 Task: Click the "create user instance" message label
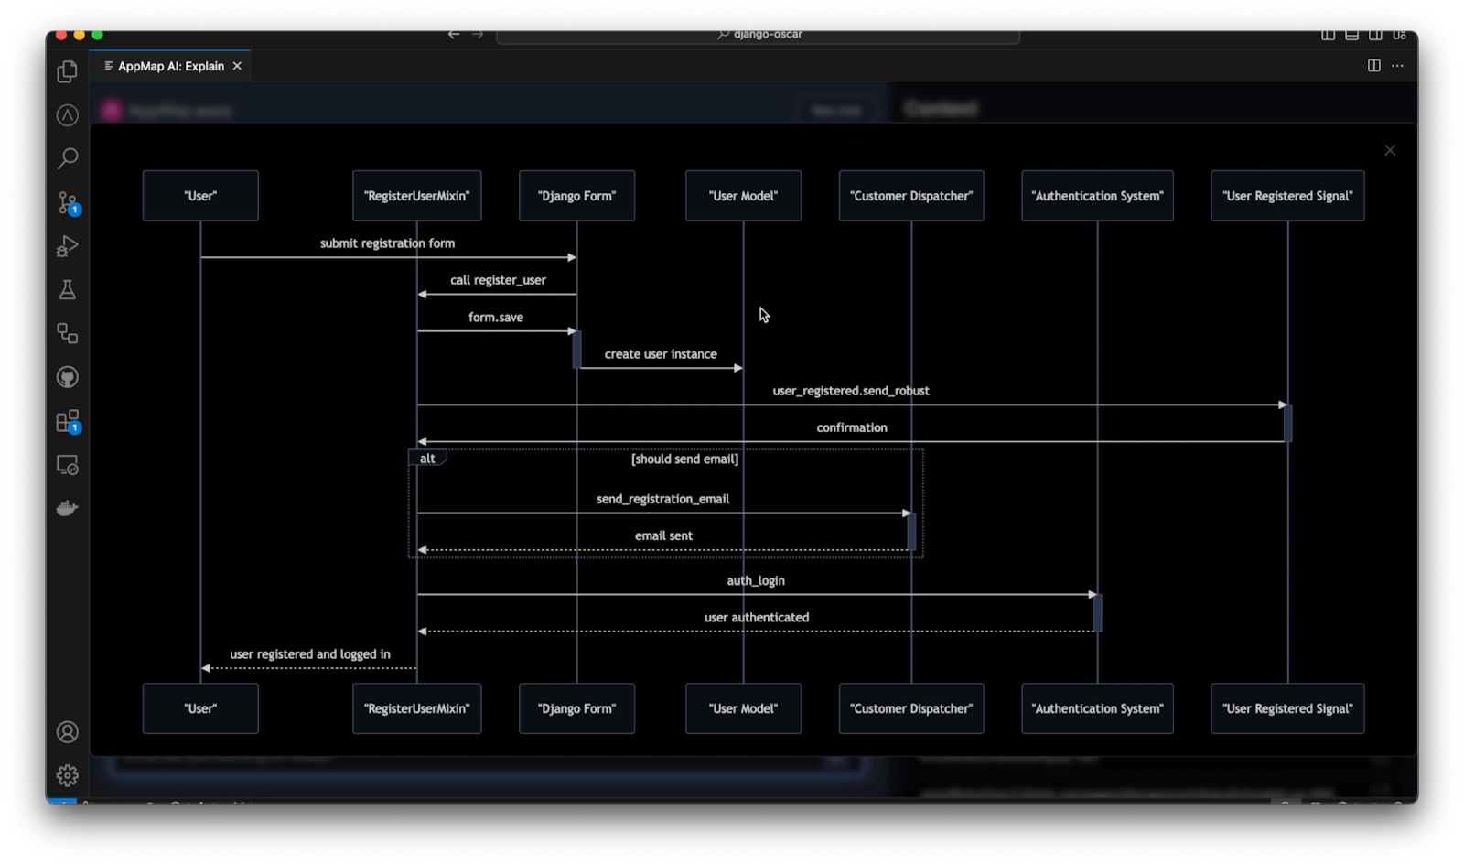point(661,354)
